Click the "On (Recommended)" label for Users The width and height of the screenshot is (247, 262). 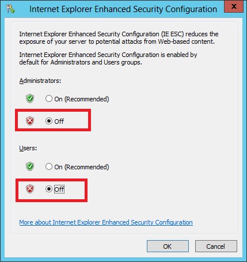click(x=82, y=167)
